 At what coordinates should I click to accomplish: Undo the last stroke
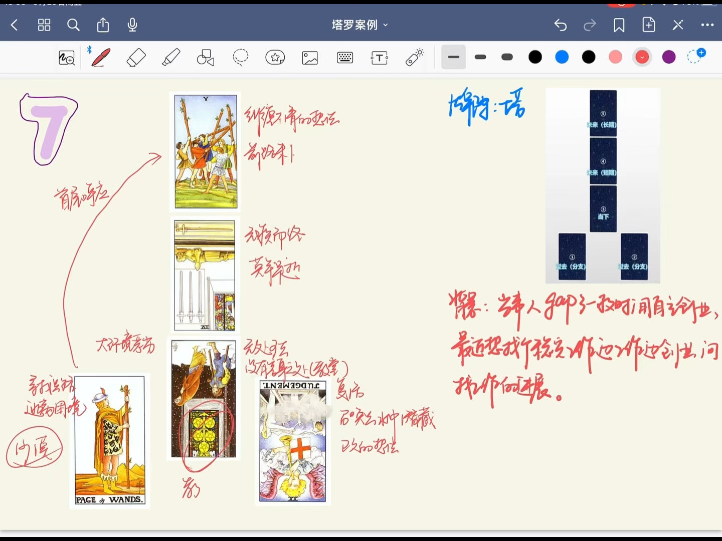[561, 25]
